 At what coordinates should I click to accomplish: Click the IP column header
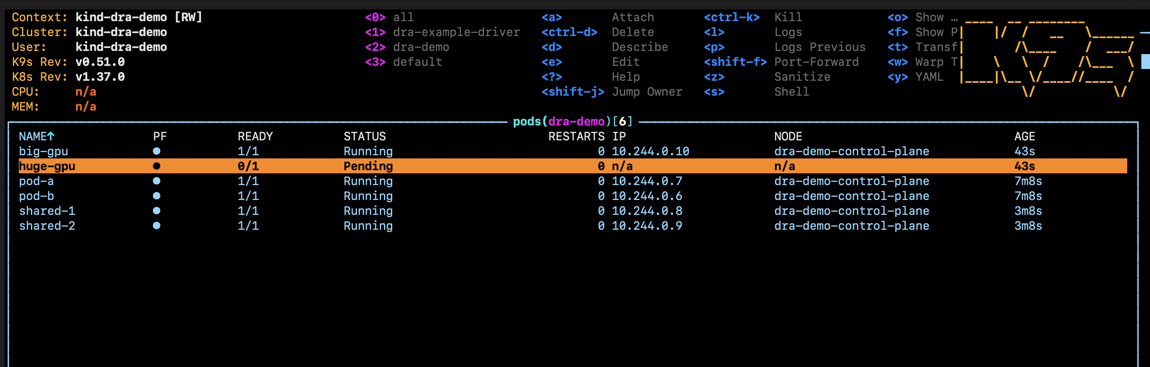click(x=619, y=136)
